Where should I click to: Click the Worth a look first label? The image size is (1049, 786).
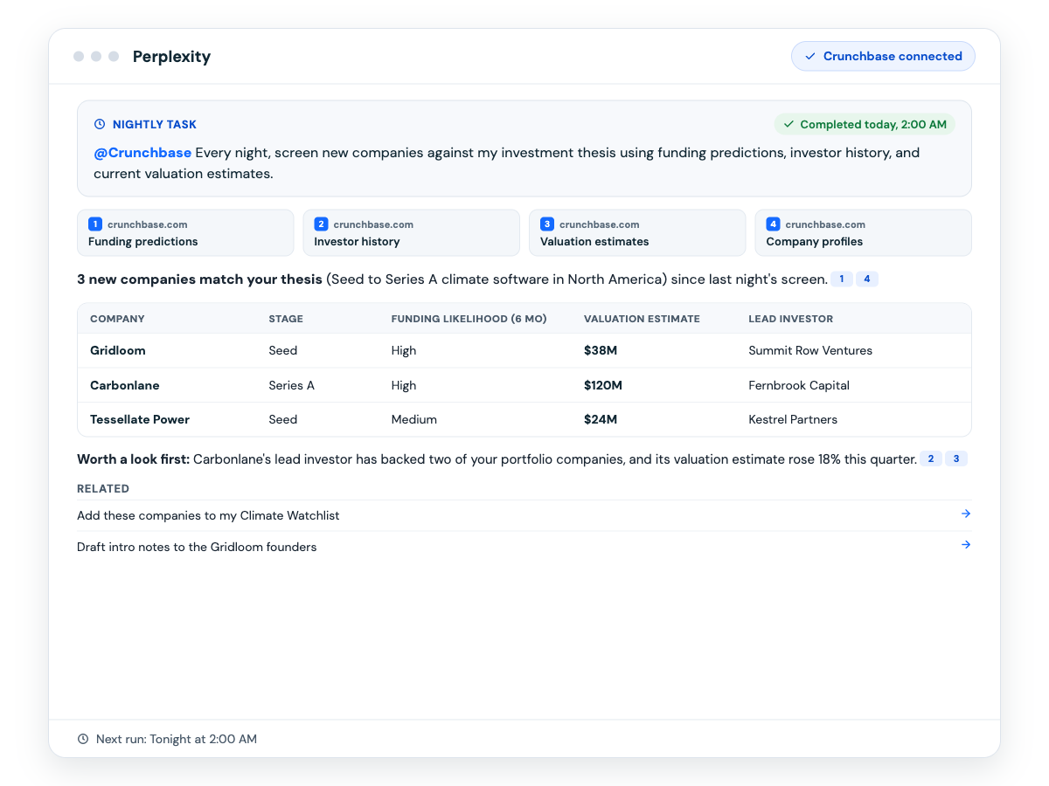pos(134,458)
